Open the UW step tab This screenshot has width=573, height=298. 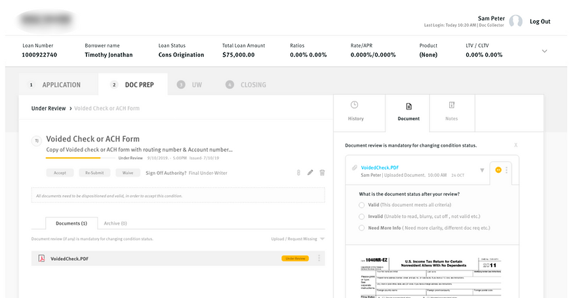coord(189,84)
